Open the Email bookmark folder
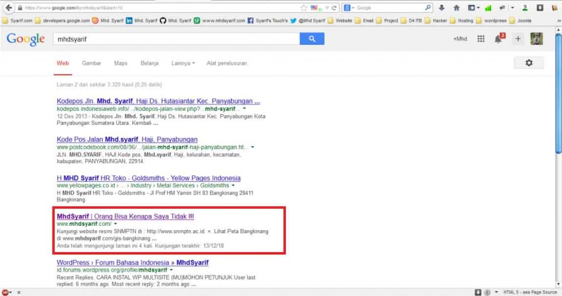This screenshot has width=562, height=296. 364,21
